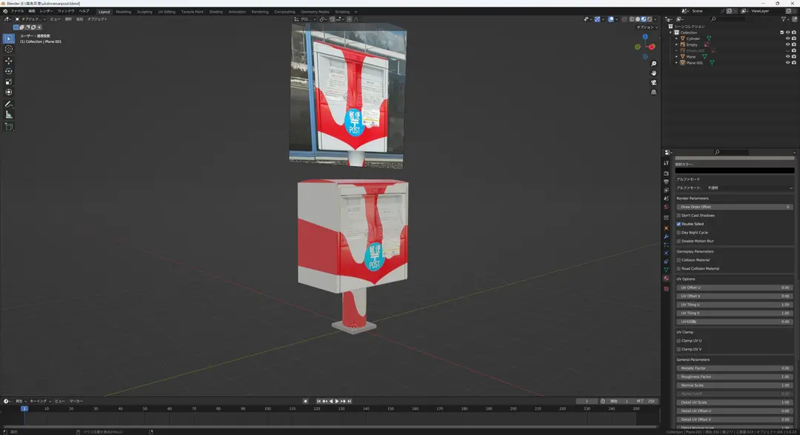Expand the Cylinder tree item
Screen dimensions: 800x435
(x=676, y=39)
